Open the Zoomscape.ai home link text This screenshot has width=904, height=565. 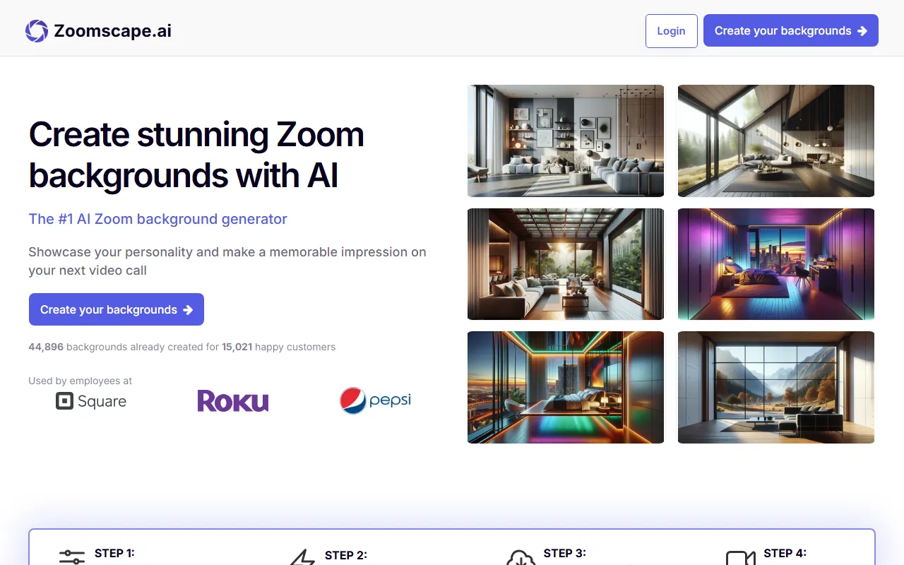click(x=112, y=31)
